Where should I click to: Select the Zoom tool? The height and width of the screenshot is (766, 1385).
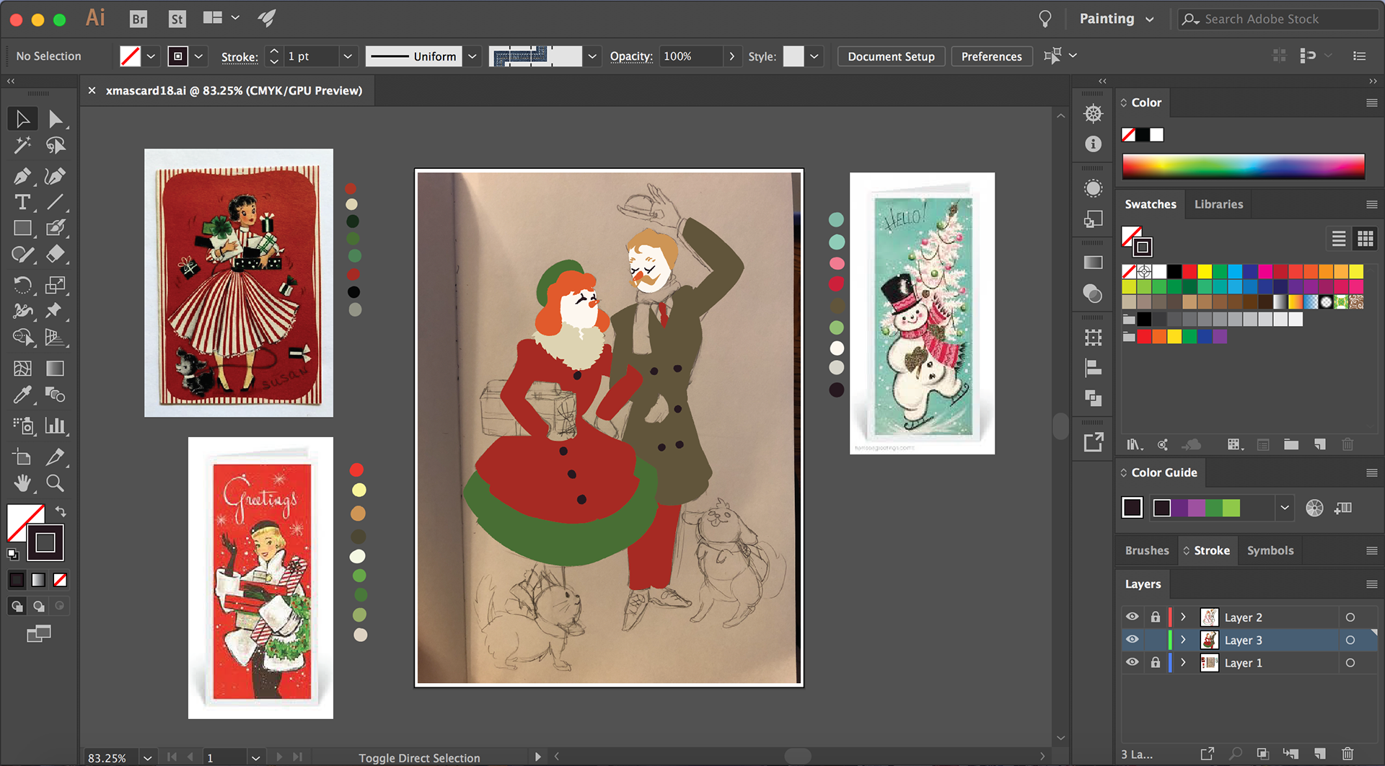tap(55, 483)
